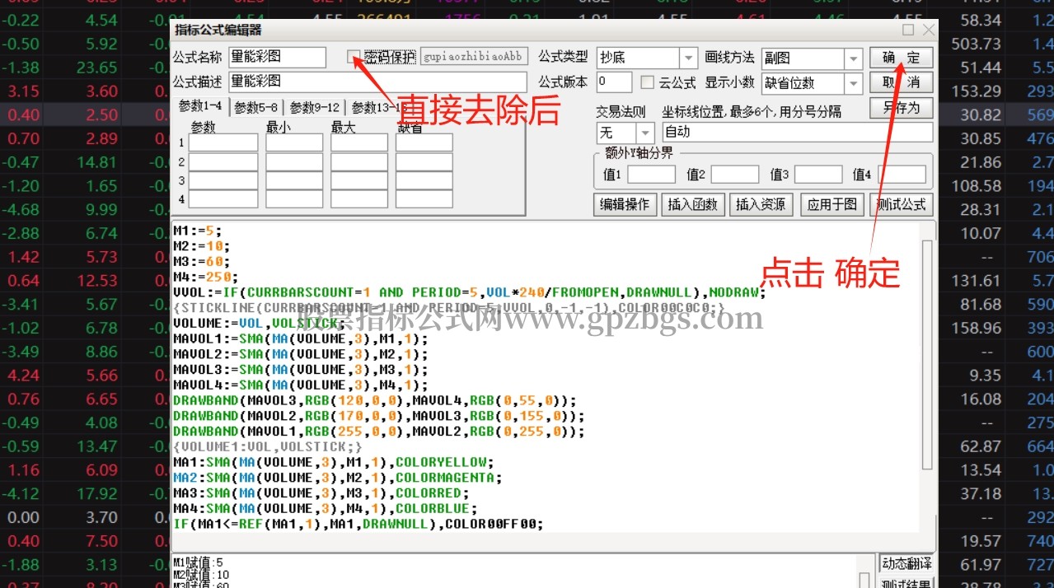
Task: Click M2赋值:10 in translation pane
Action: click(201, 574)
